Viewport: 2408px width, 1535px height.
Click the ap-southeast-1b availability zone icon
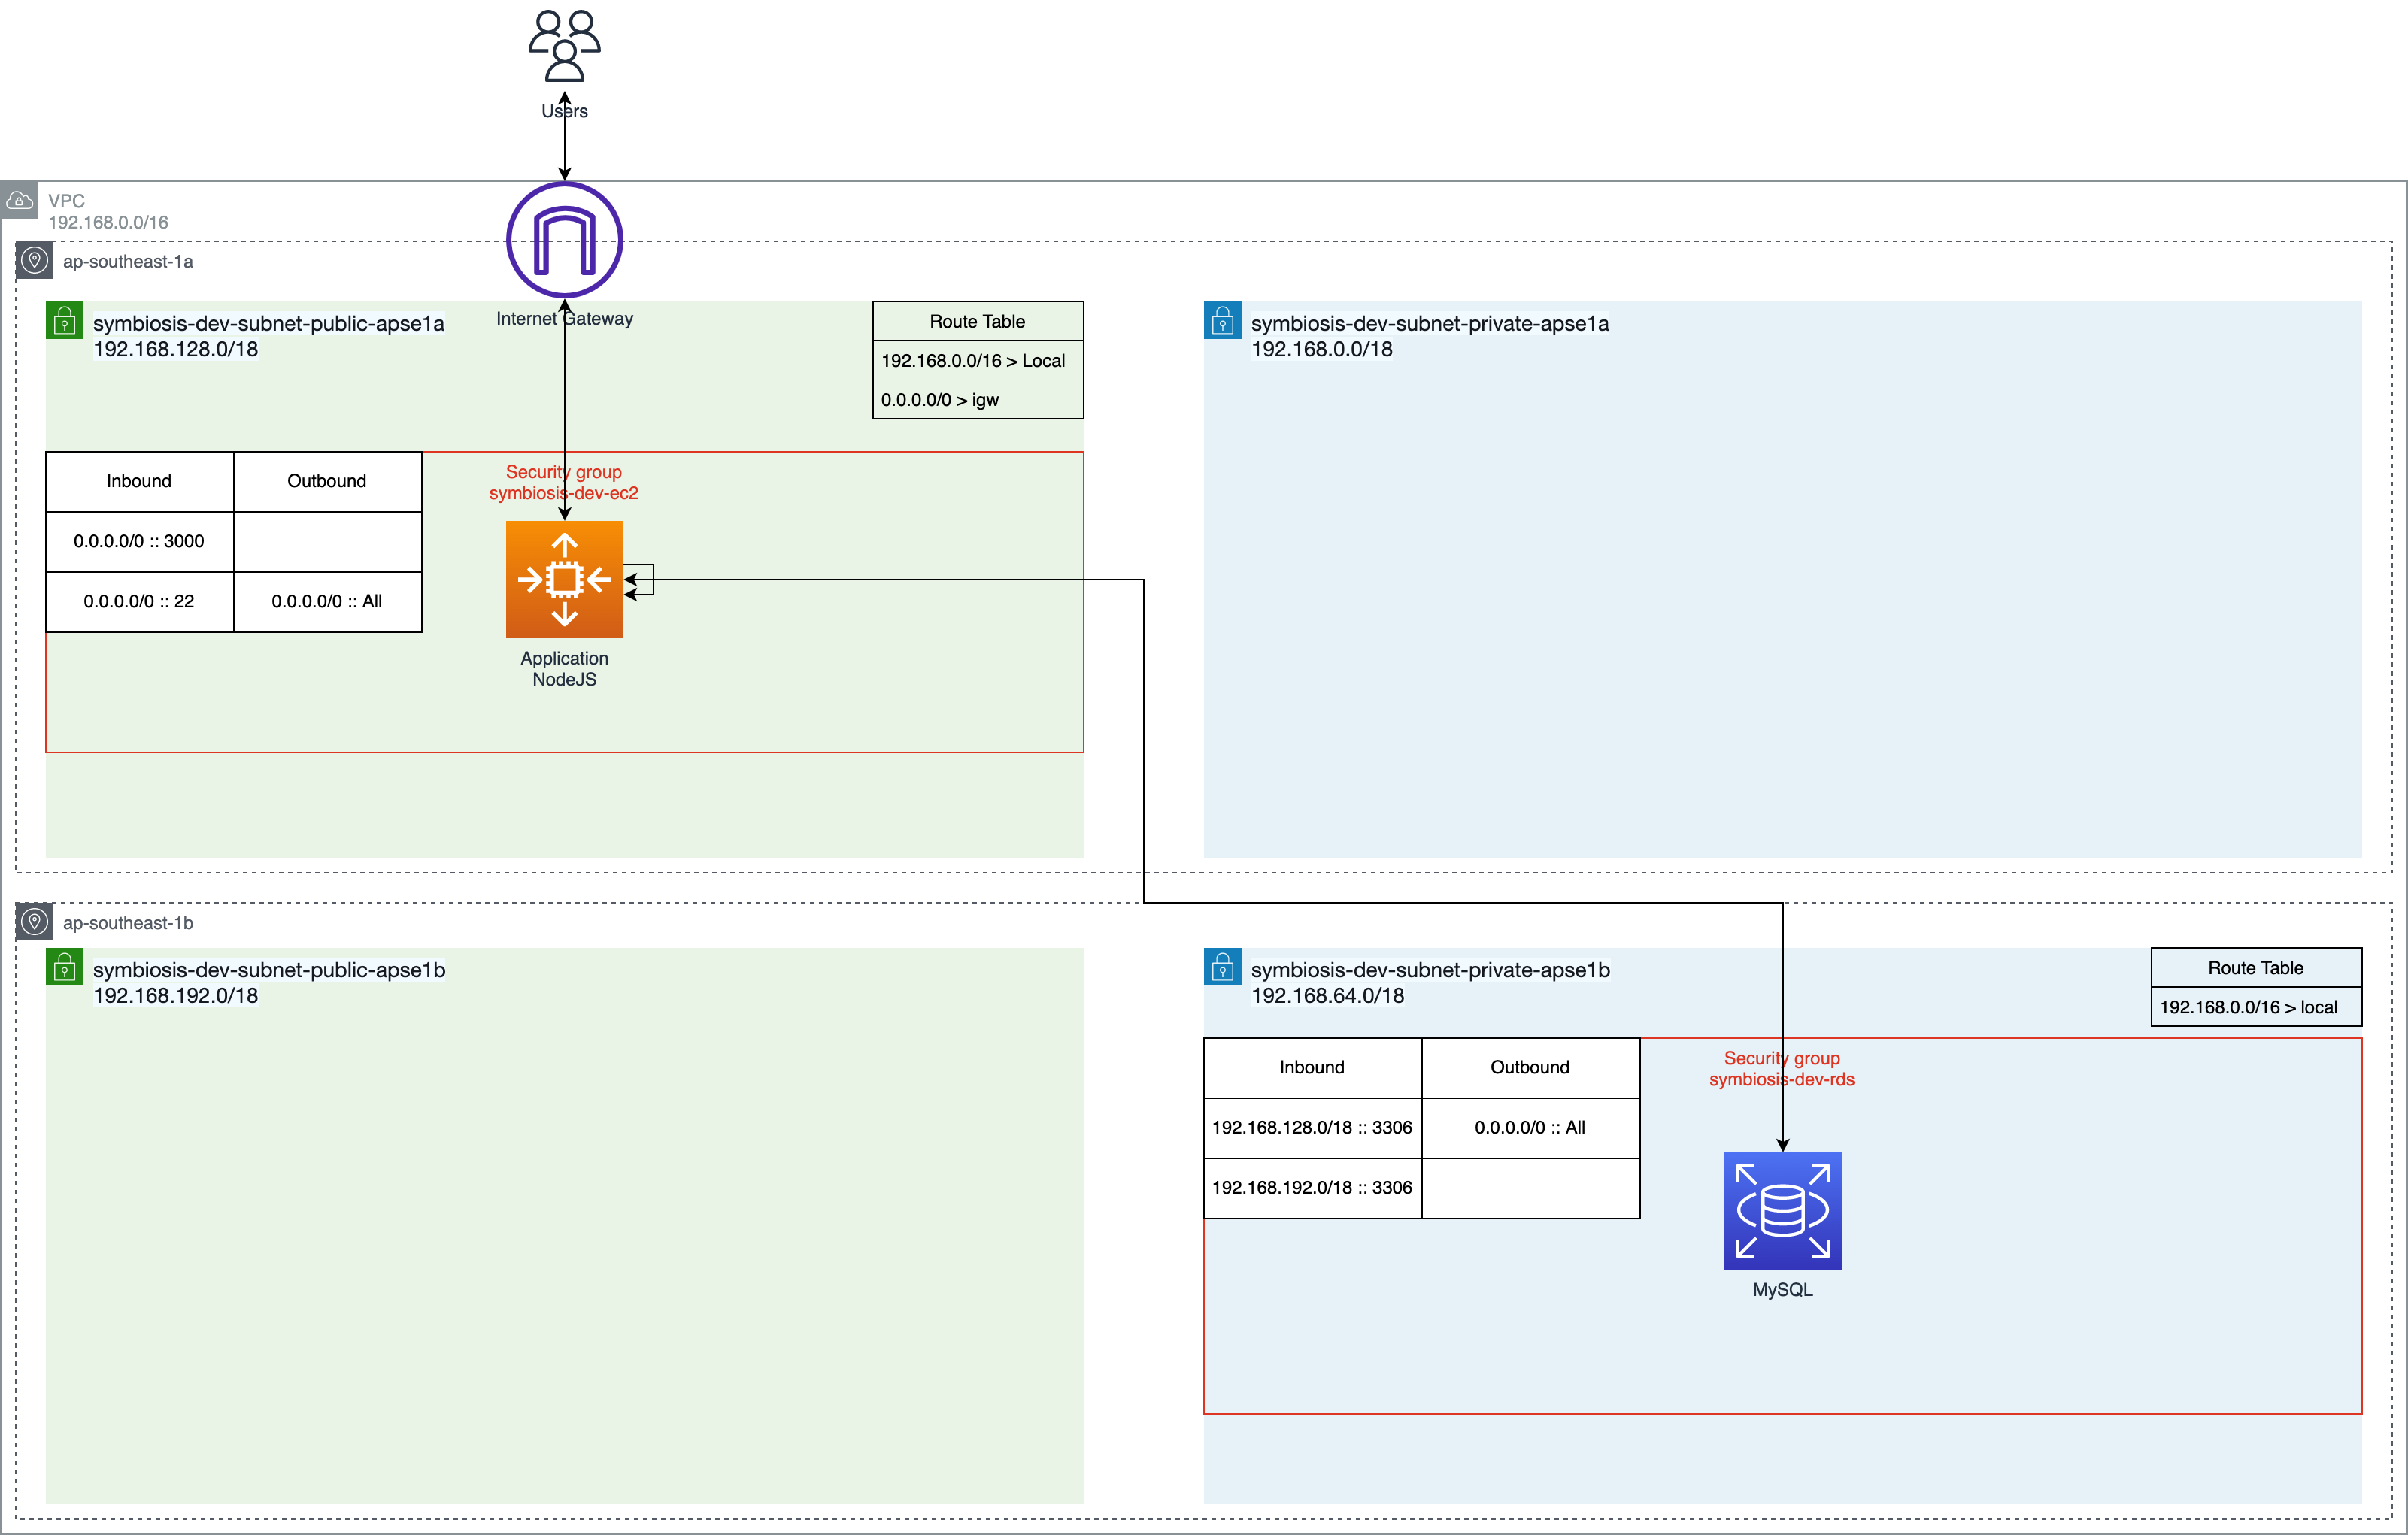click(34, 922)
